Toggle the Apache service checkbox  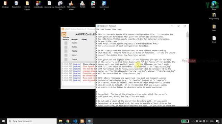point(66,43)
